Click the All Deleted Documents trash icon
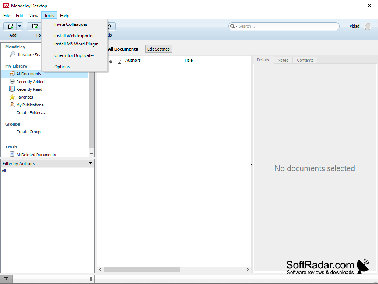 tap(12, 154)
